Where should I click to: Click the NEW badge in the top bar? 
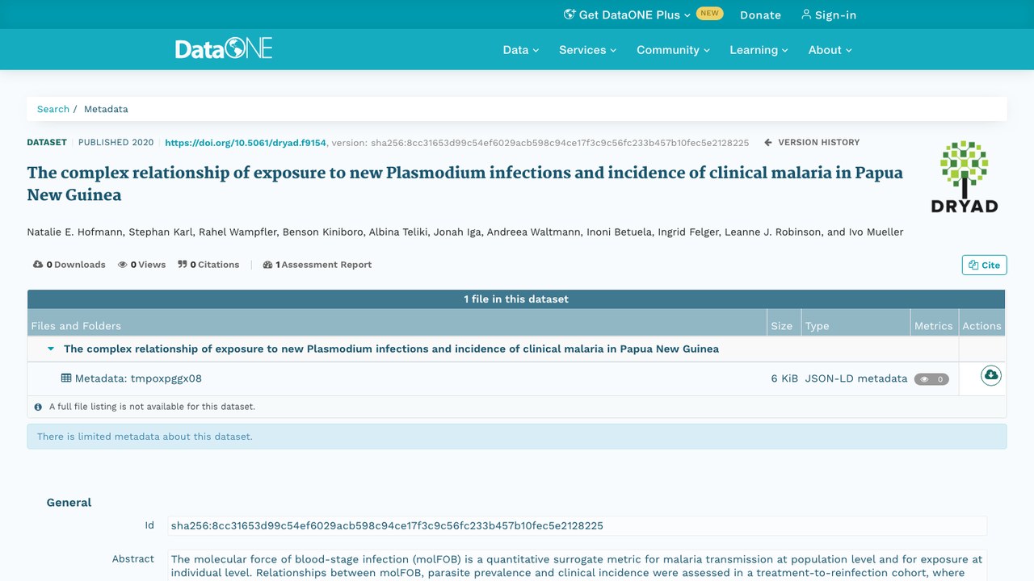tap(710, 13)
